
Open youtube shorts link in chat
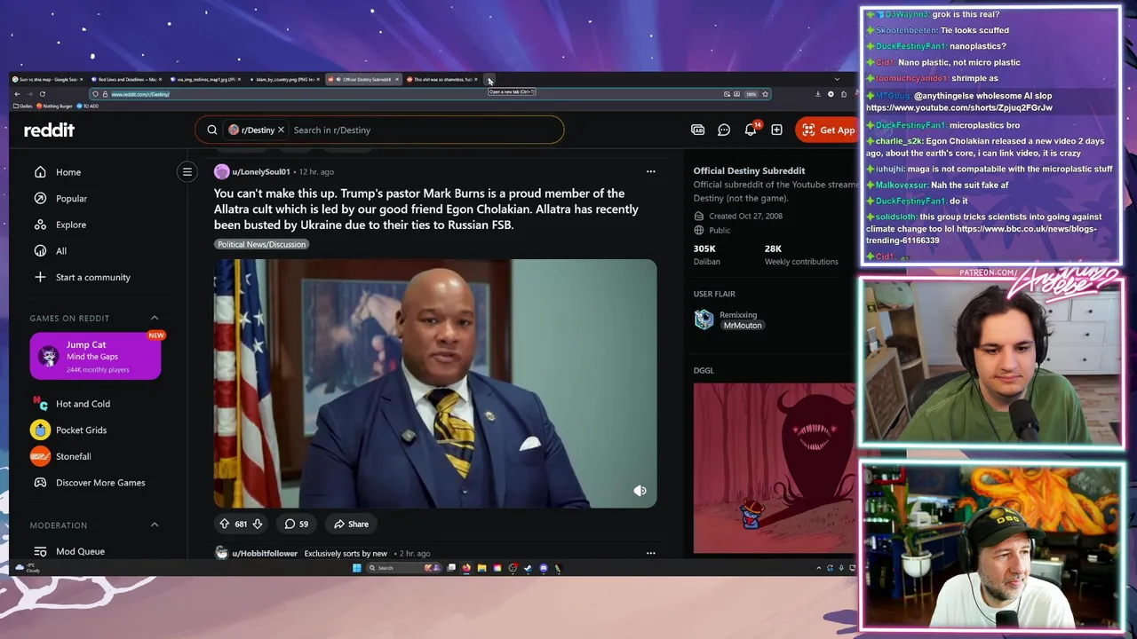pos(959,107)
